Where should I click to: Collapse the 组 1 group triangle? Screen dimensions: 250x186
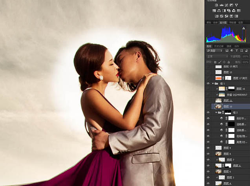point(213,83)
